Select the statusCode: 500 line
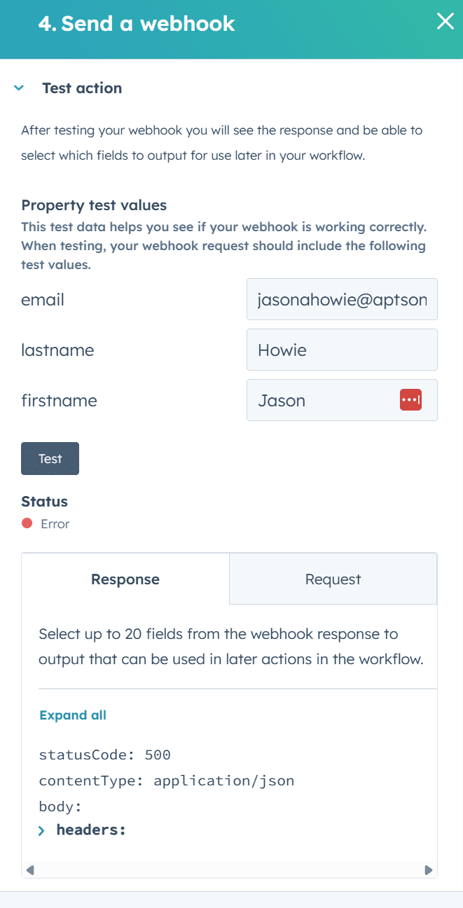Image resolution: width=463 pixels, height=908 pixels. [105, 755]
